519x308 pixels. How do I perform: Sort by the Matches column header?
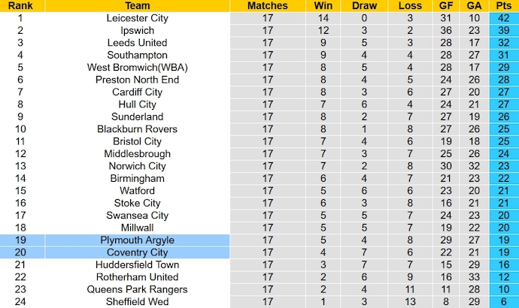click(267, 6)
